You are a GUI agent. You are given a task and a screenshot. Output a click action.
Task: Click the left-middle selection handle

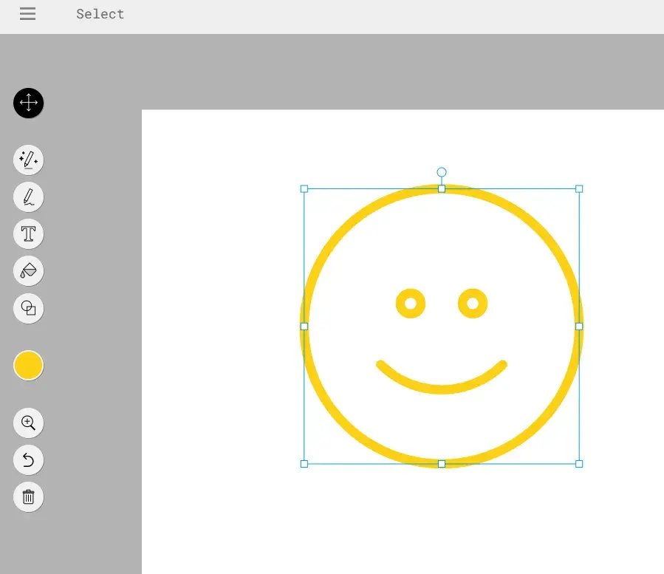tap(304, 327)
